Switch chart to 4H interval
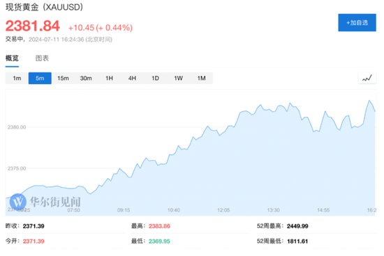The height and width of the screenshot is (256, 384). [x=132, y=79]
